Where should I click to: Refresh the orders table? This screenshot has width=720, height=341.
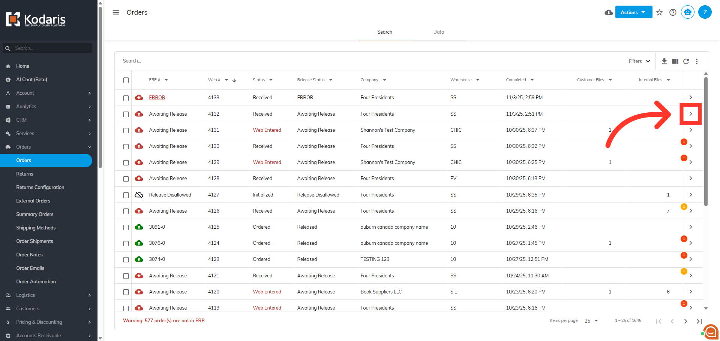coord(686,61)
